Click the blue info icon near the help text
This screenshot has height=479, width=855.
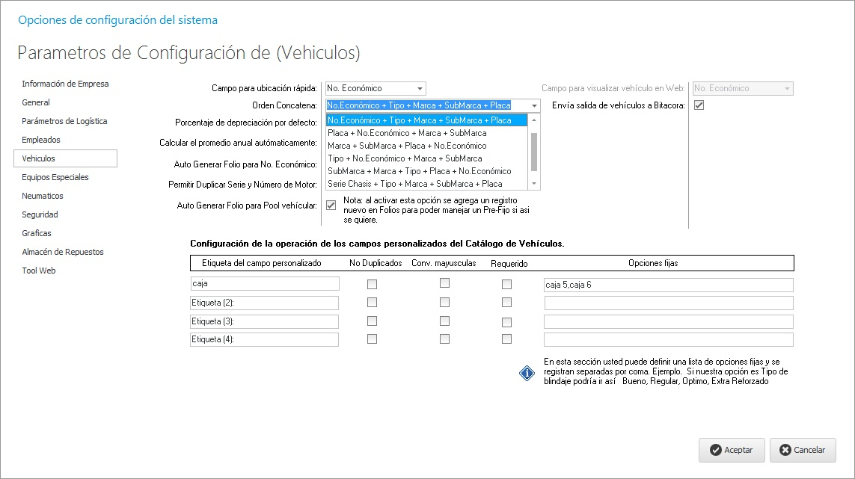coord(527,373)
